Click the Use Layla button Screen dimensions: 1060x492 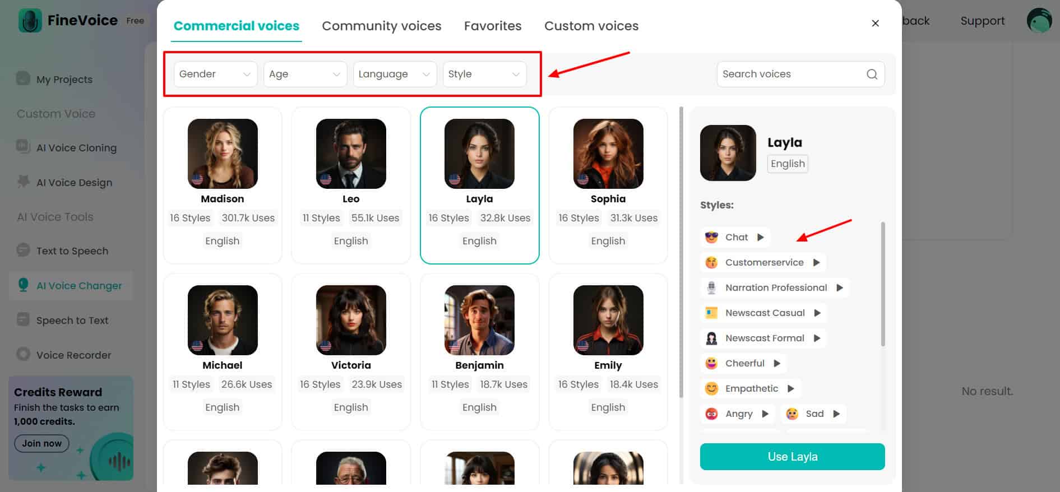(792, 457)
